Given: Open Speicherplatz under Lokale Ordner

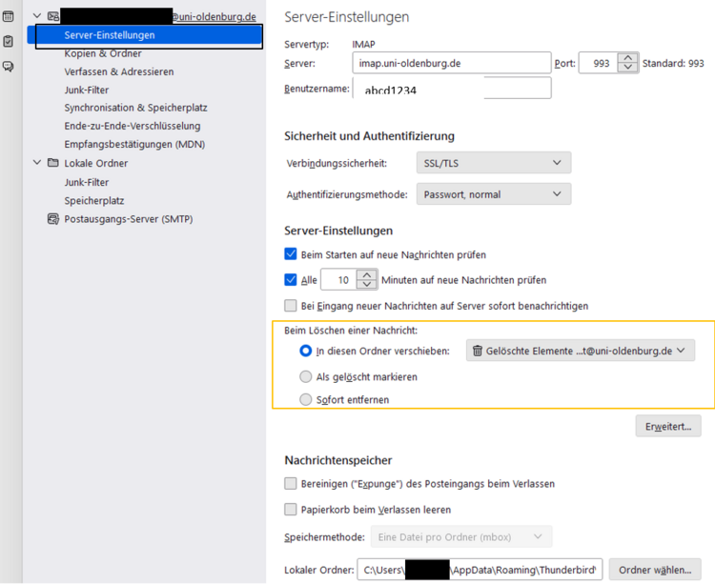Looking at the screenshot, I should coord(94,201).
